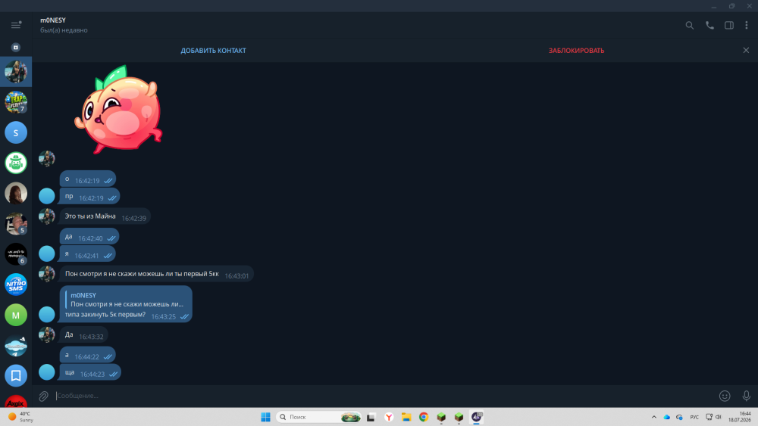Select the 'ща' message at 16:44:23
The height and width of the screenshot is (426, 758).
(90, 372)
